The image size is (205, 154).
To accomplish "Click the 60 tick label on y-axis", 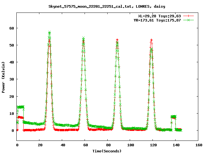I will (x=12, y=28).
